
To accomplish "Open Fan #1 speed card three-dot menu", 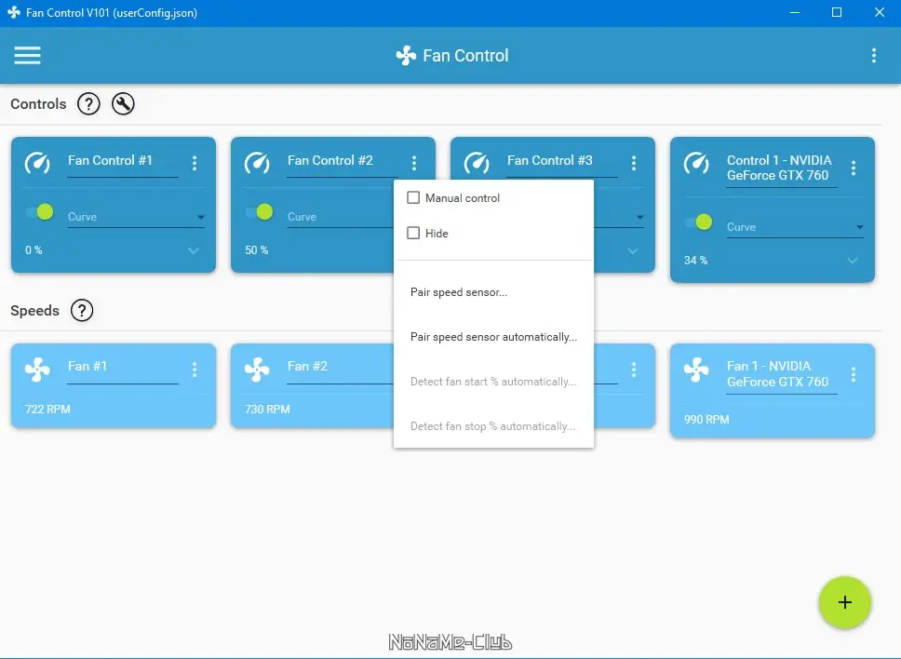I will [195, 370].
